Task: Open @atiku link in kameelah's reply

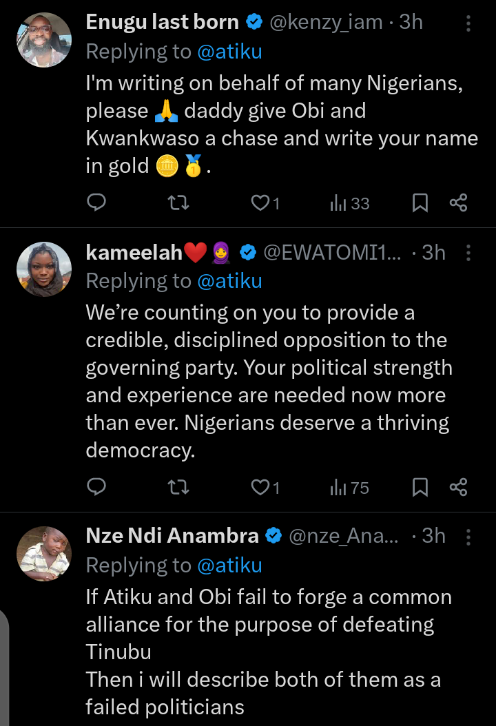Action: [229, 281]
